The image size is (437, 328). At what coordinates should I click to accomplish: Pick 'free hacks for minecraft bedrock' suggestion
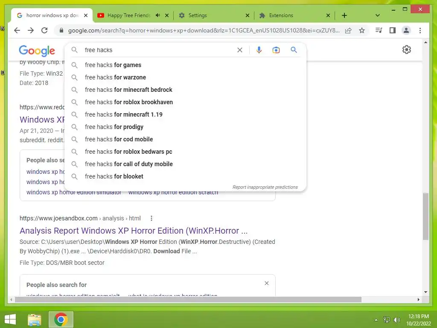[x=185, y=90]
